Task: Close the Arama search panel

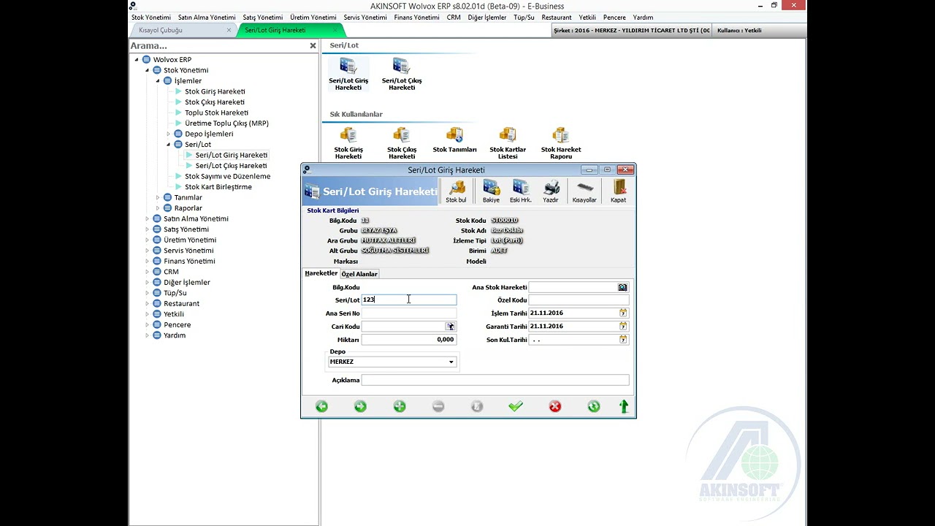Action: point(313,45)
